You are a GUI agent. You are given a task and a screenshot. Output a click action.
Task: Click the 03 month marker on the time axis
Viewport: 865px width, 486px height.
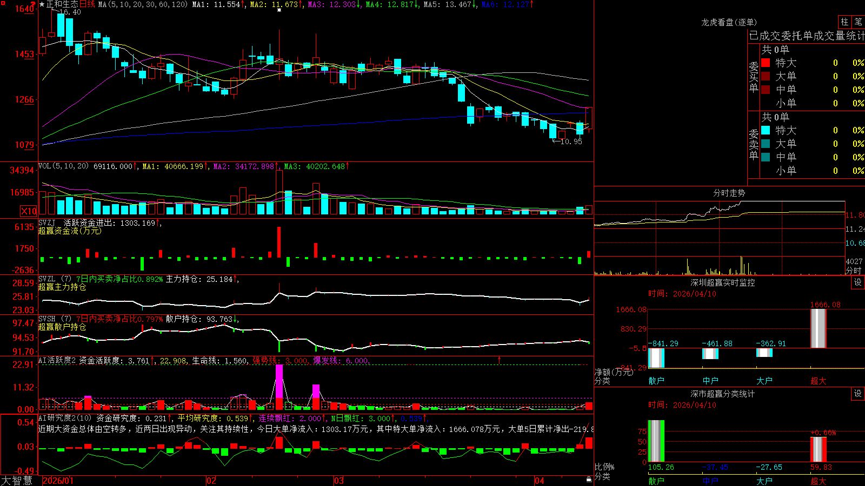339,481
